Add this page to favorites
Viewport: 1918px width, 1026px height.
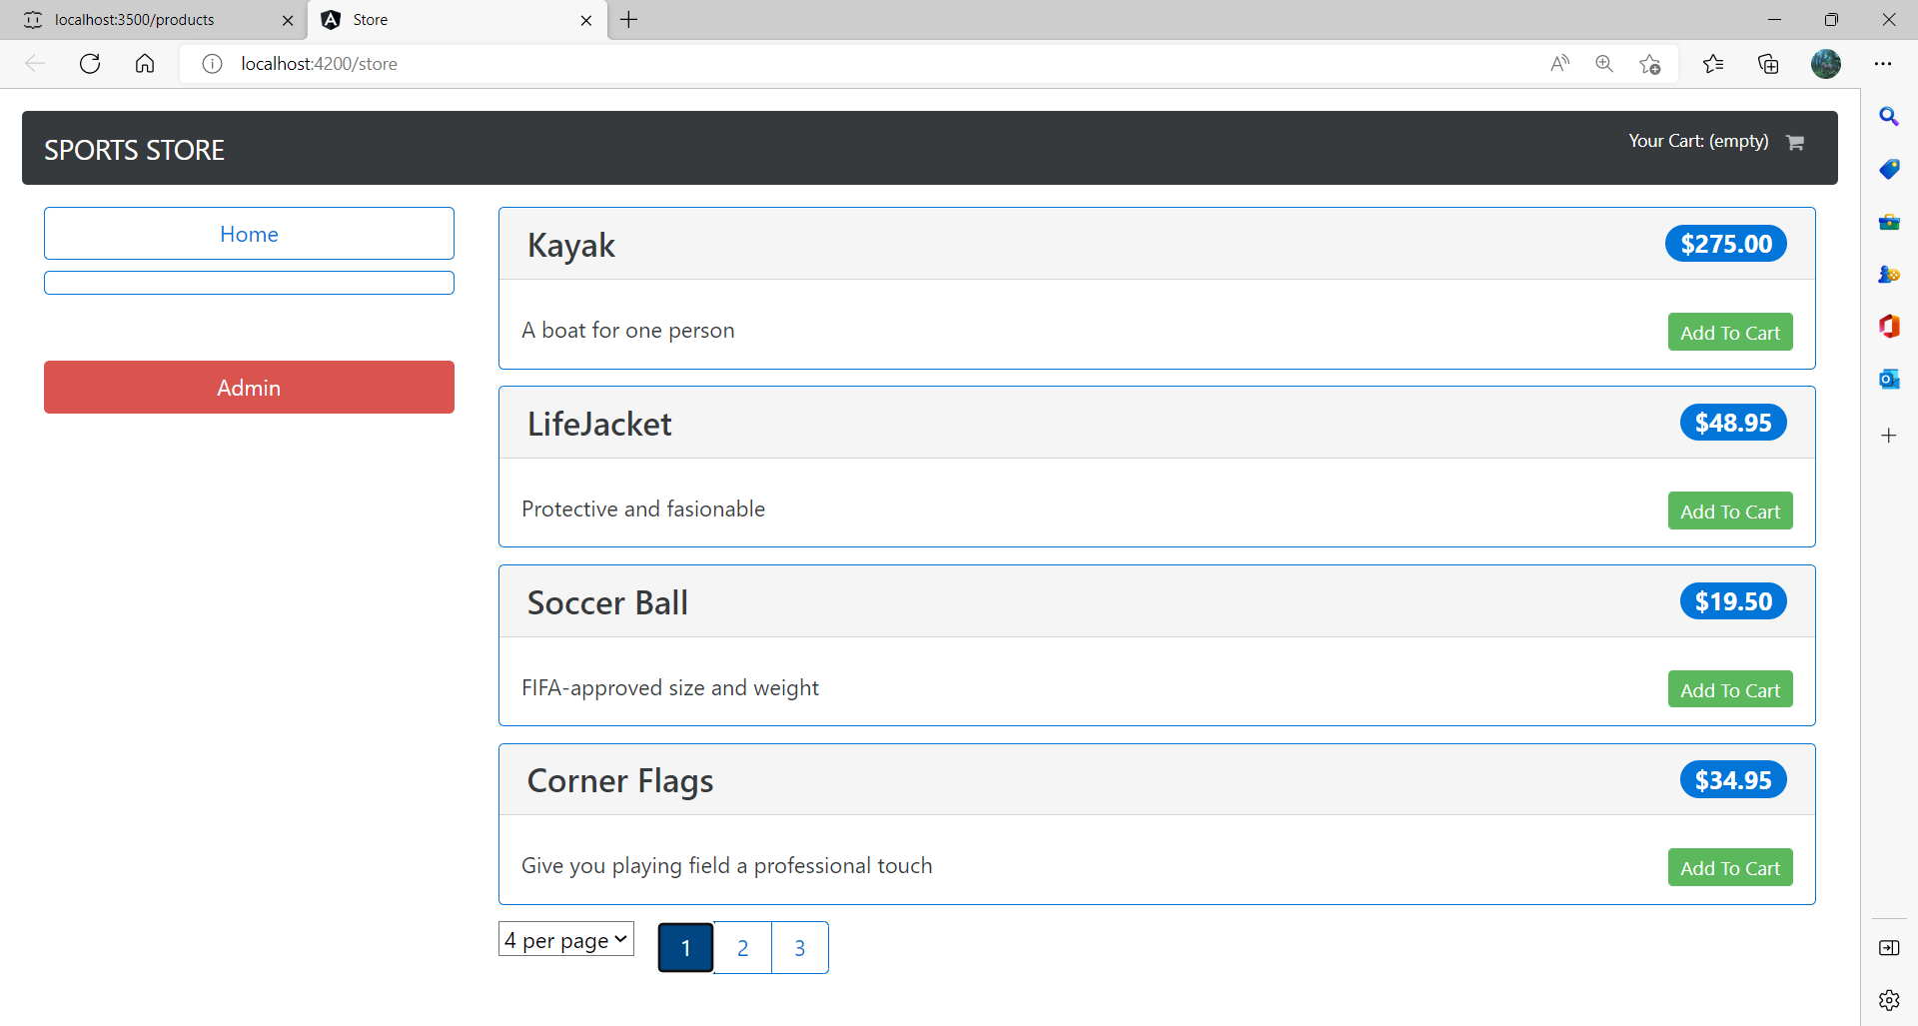pyautogui.click(x=1649, y=64)
